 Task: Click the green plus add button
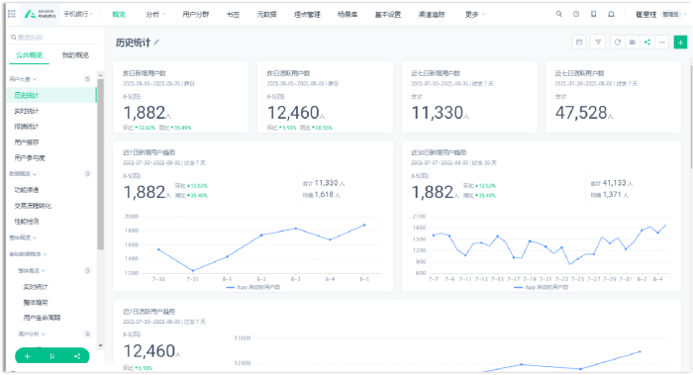[x=680, y=43]
